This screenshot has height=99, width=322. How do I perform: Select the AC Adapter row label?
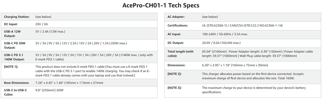(176, 17)
